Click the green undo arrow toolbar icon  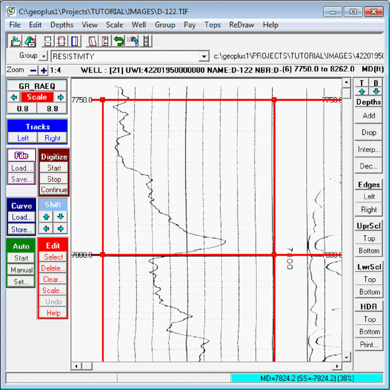coord(119,41)
